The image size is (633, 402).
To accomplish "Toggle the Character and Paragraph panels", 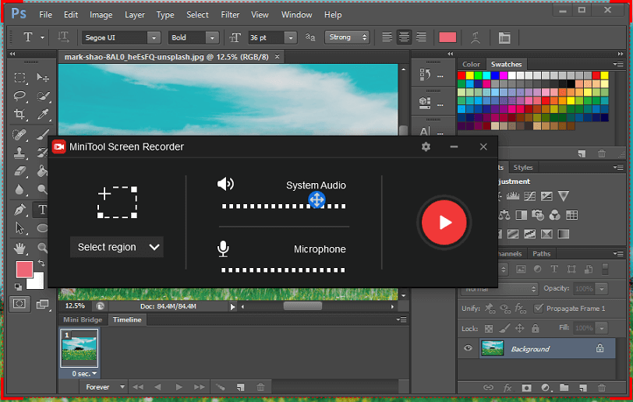I will point(504,37).
